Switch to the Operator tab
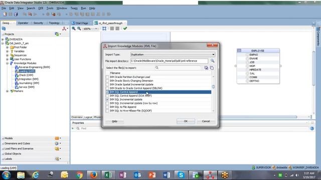 (x=23, y=23)
